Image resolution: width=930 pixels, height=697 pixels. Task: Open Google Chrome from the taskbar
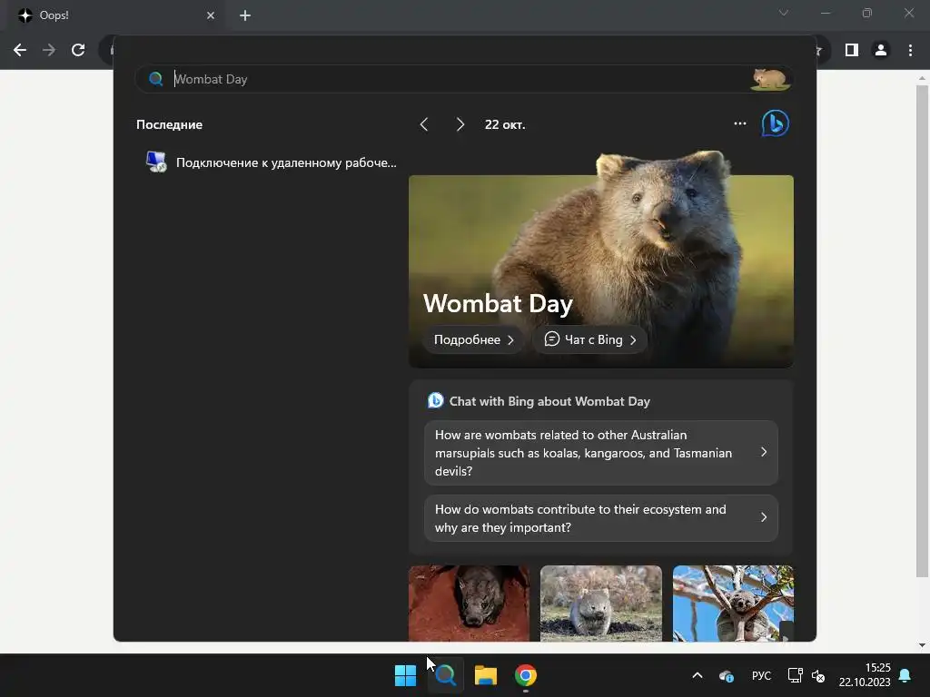click(x=526, y=675)
